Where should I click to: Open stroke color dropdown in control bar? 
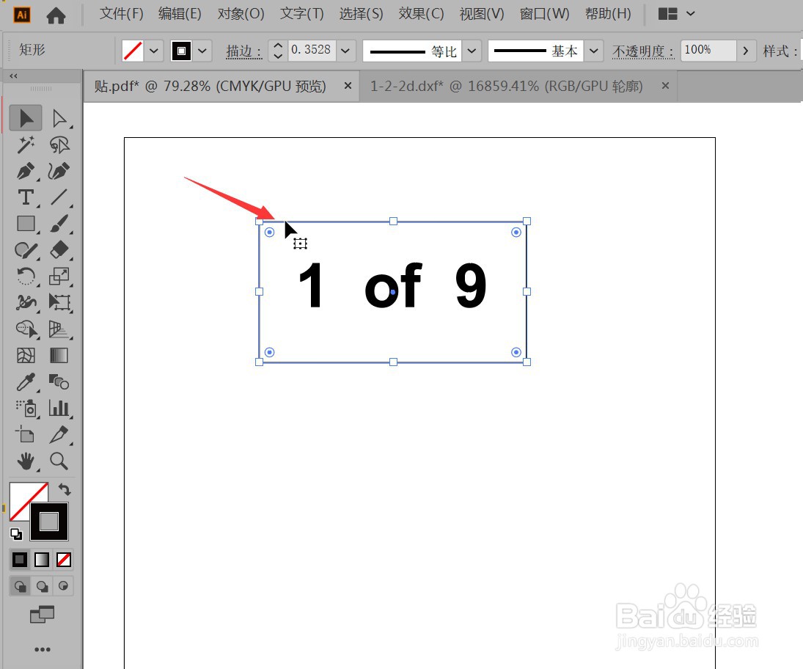coord(202,51)
